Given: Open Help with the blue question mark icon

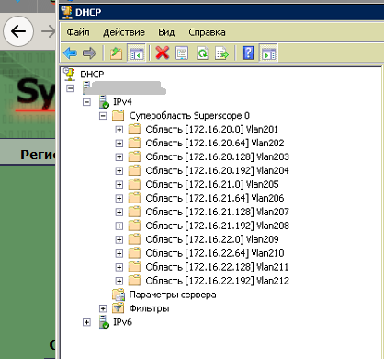Looking at the screenshot, I should coord(248,52).
